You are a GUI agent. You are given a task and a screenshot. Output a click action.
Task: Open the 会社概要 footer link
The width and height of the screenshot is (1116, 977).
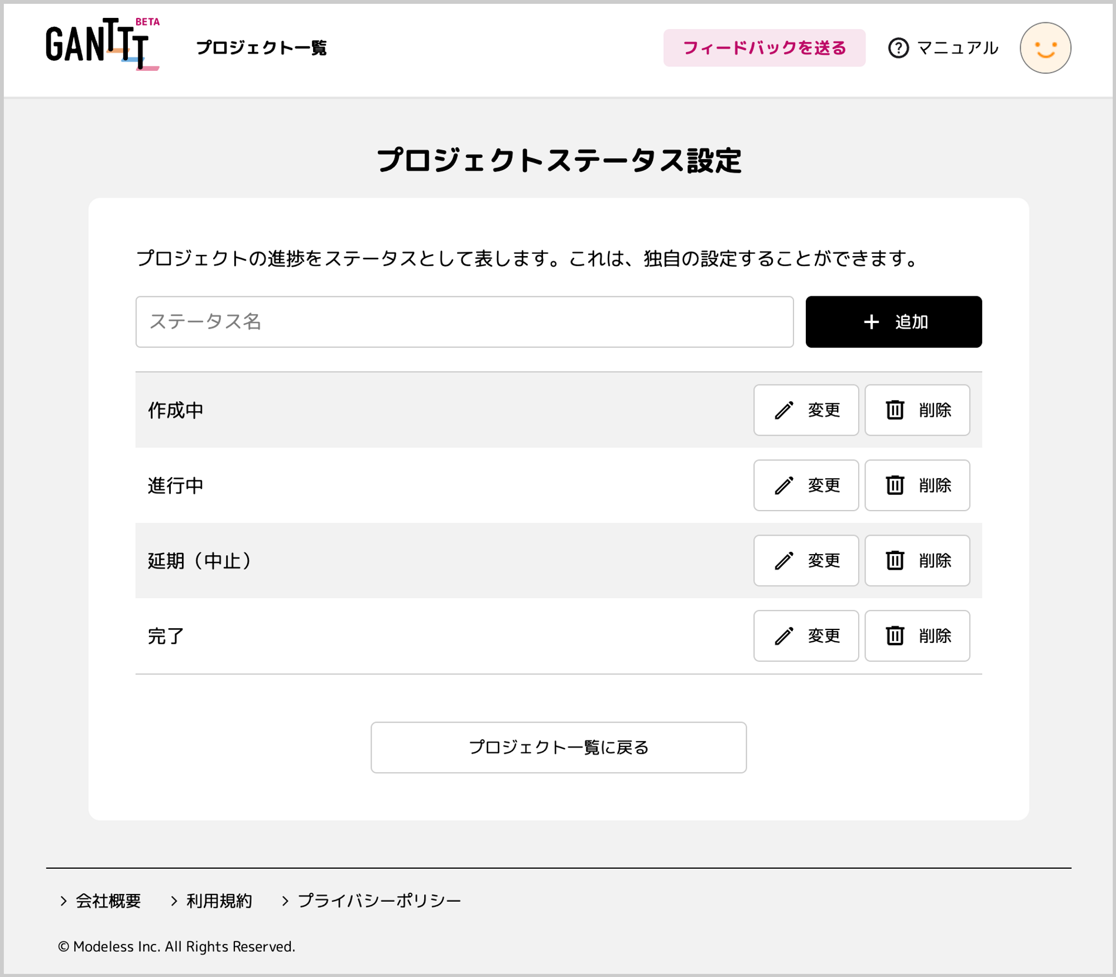click(108, 901)
